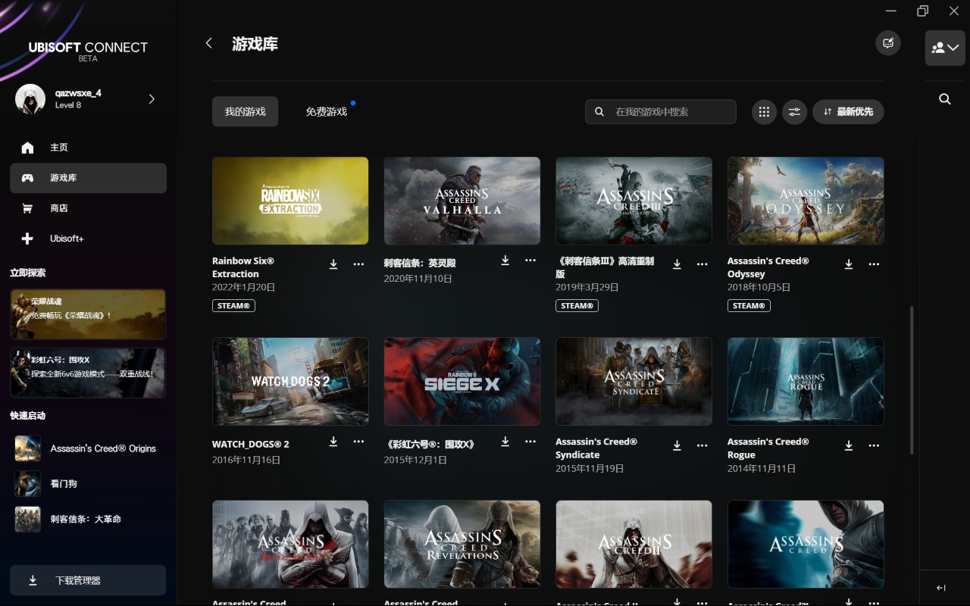Open more options for Rainbow Six Extraction

pyautogui.click(x=358, y=264)
